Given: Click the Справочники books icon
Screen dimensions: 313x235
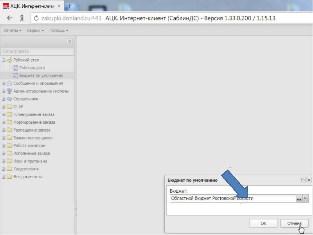Looking at the screenshot, I should [9, 99].
